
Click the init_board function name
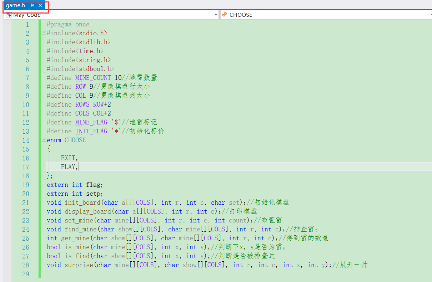click(82, 202)
